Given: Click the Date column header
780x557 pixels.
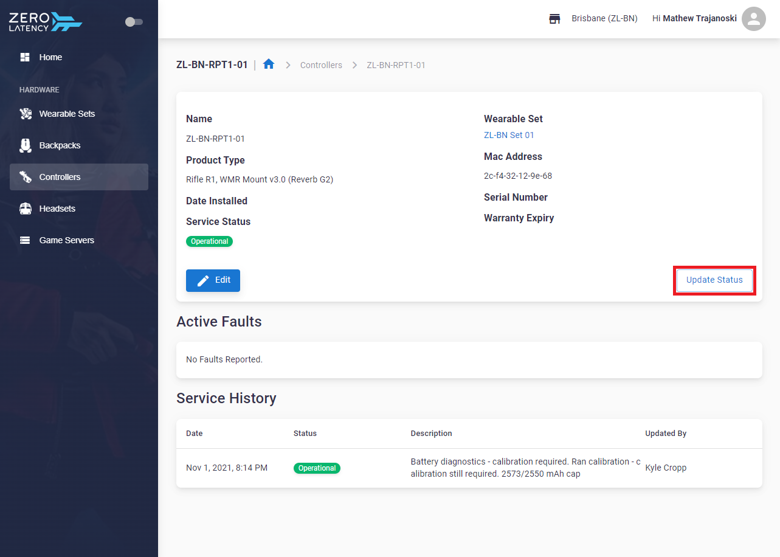Looking at the screenshot, I should (x=195, y=434).
